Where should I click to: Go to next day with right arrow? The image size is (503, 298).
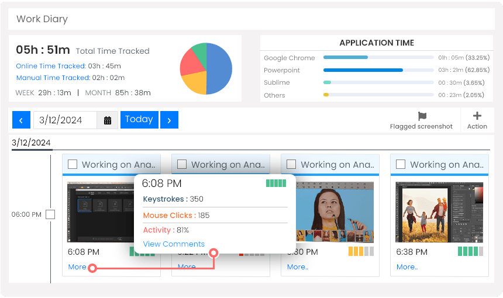pos(169,120)
